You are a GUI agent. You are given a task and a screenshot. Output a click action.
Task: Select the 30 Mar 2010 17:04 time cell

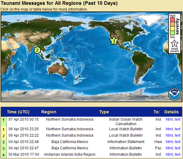pos(24,154)
